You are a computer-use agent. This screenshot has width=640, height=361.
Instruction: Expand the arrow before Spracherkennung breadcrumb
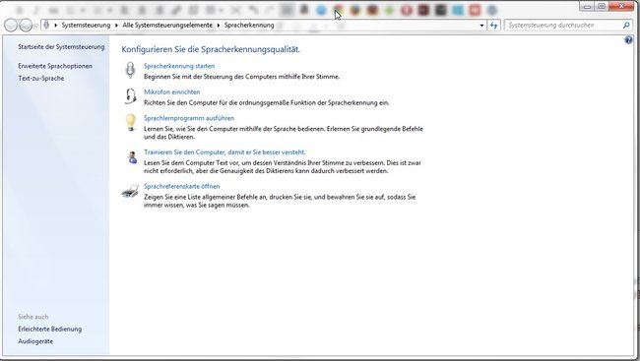[x=219, y=26]
